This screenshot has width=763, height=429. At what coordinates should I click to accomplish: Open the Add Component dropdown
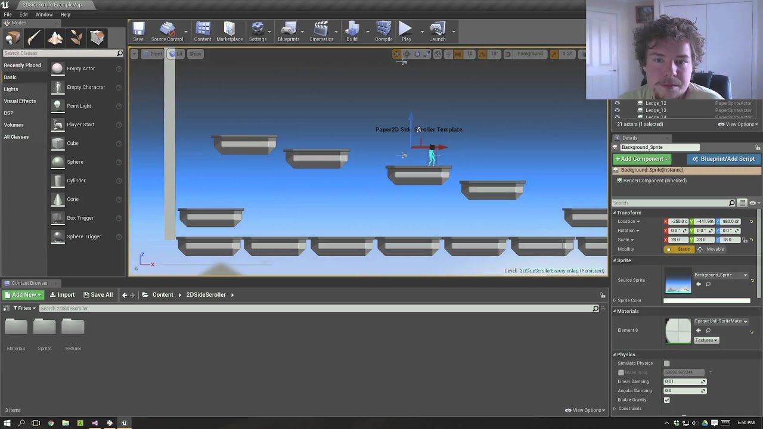642,159
